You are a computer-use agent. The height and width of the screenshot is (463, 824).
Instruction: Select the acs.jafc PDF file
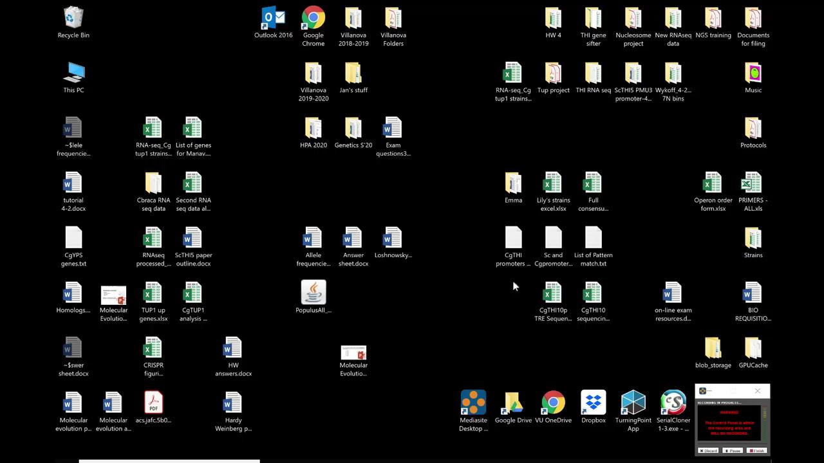[153, 403]
